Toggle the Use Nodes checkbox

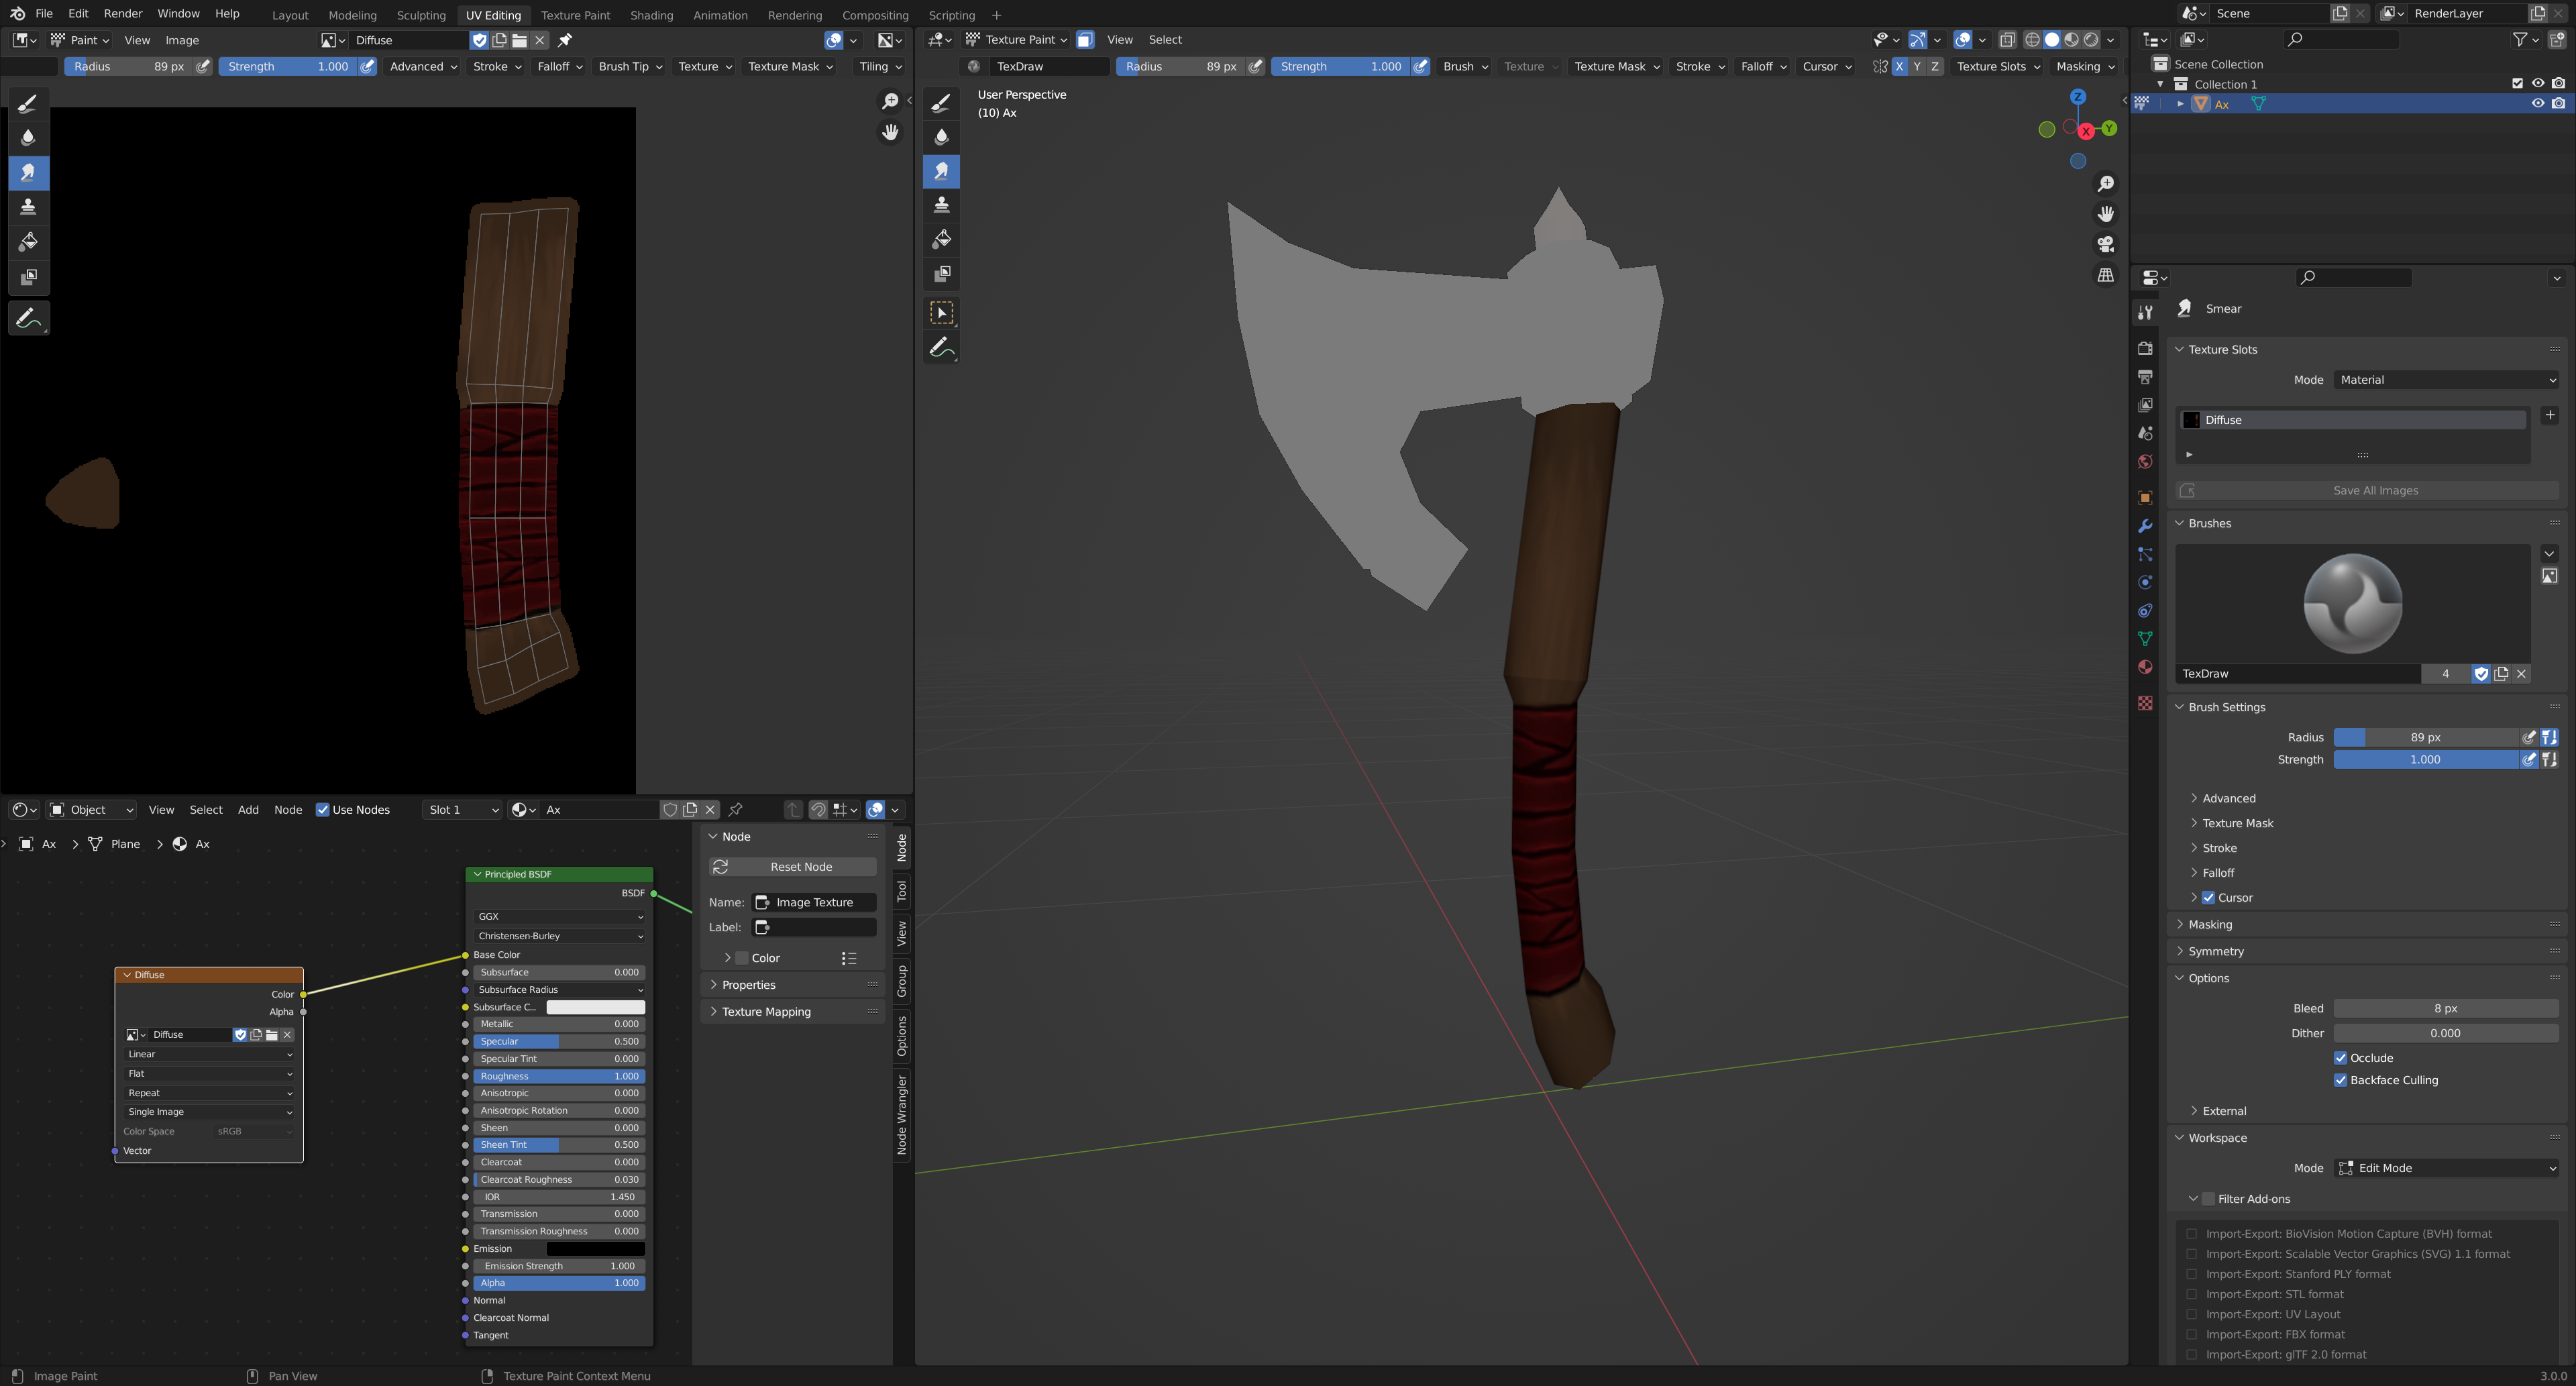pyautogui.click(x=323, y=810)
